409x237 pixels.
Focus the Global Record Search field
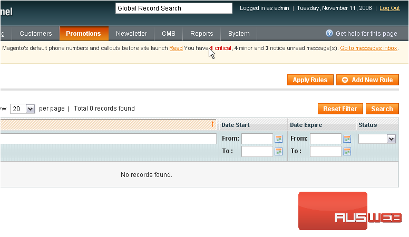tap(173, 8)
